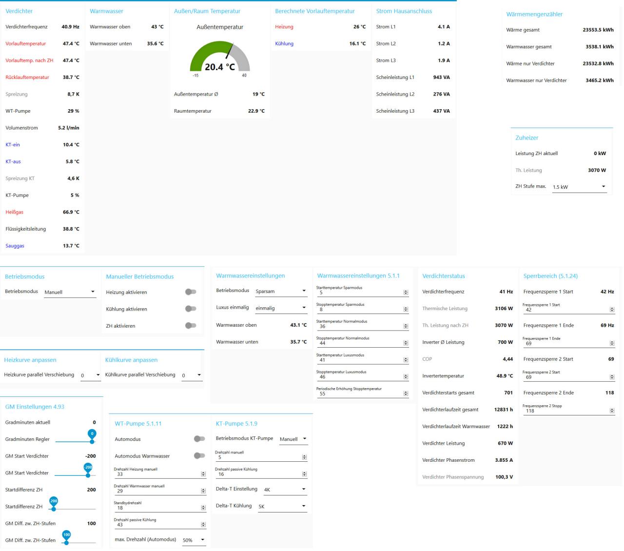
Task: Click the Standbydrehzahl stepper arrows
Action: click(x=203, y=508)
